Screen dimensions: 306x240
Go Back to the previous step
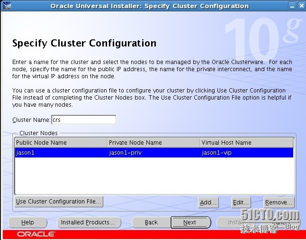(x=152, y=222)
